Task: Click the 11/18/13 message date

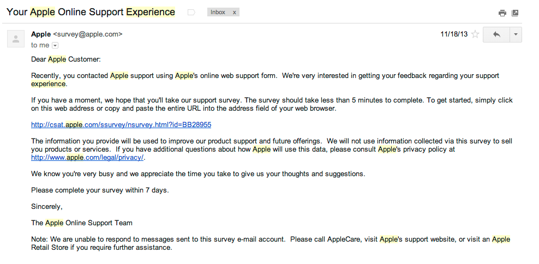Action: pyautogui.click(x=454, y=34)
